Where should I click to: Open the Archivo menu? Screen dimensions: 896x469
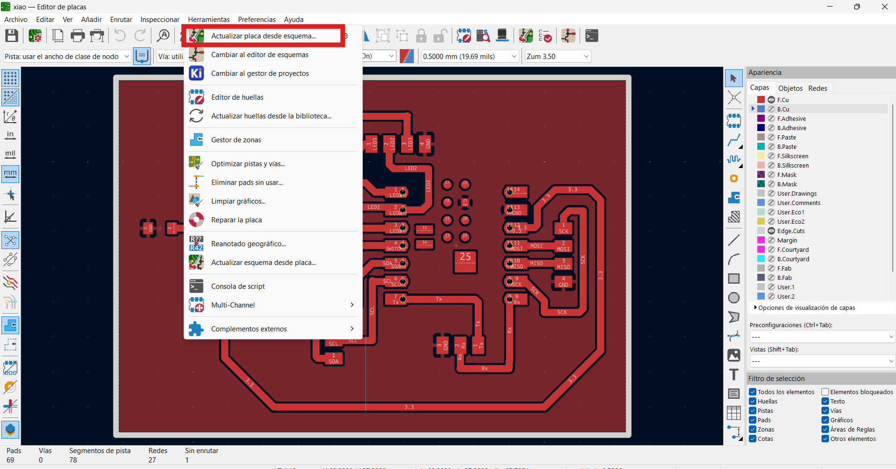(16, 19)
